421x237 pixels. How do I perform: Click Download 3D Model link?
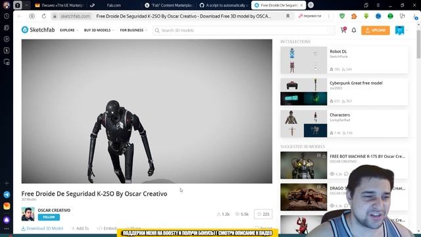click(x=42, y=228)
